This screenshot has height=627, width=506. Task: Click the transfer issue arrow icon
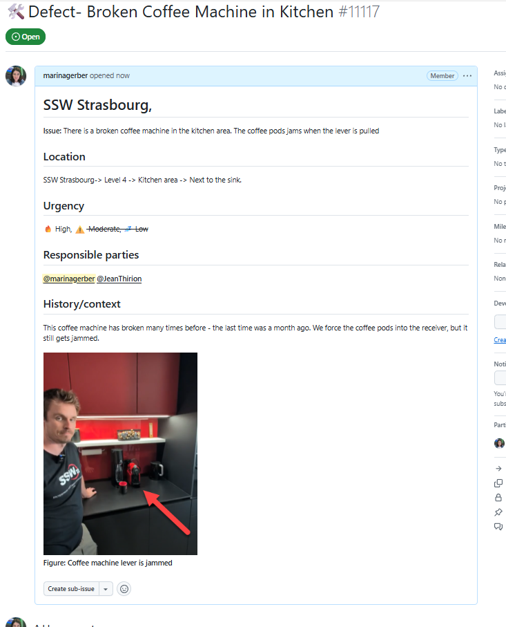coord(498,468)
